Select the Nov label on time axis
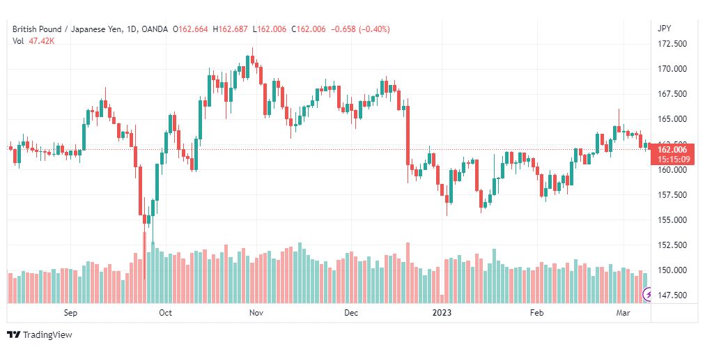Viewport: 705px width, 347px height. click(256, 313)
